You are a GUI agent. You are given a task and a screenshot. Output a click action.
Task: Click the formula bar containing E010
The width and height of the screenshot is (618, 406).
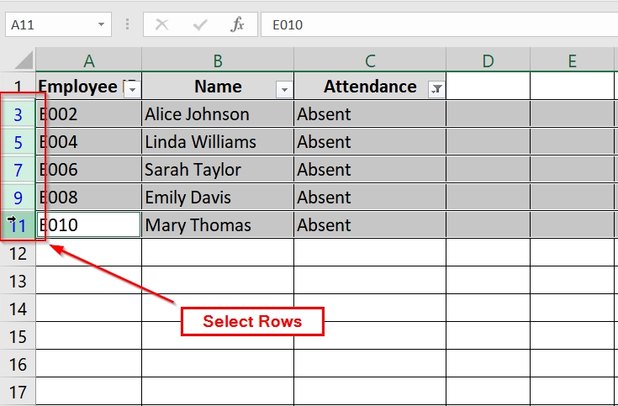[439, 25]
